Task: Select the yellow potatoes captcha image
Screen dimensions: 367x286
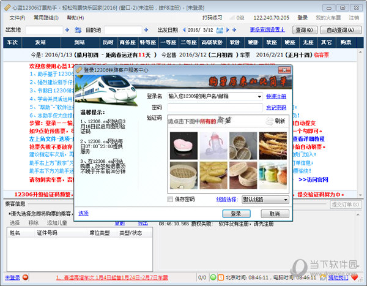Action: (213, 175)
